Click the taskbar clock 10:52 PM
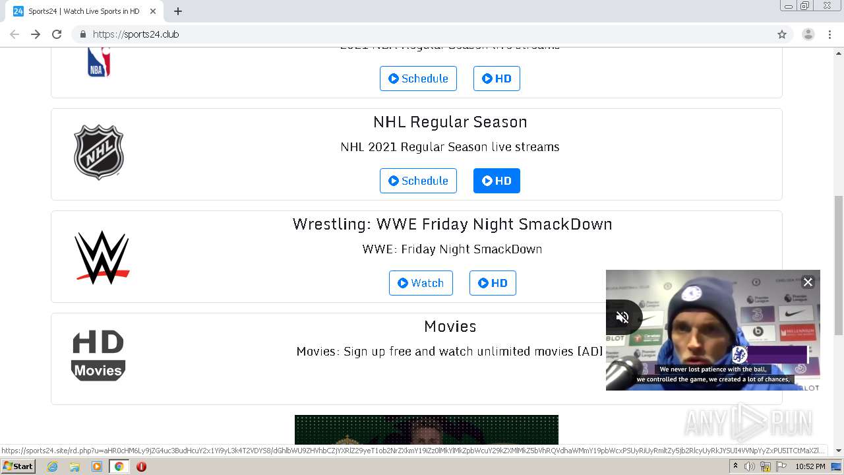 click(x=810, y=466)
